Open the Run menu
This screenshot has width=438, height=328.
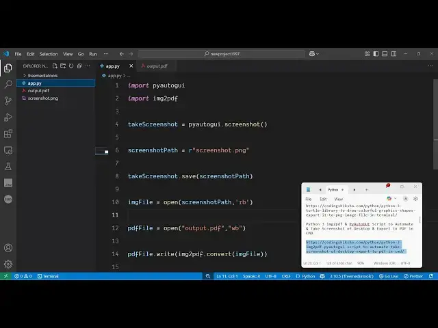93,54
